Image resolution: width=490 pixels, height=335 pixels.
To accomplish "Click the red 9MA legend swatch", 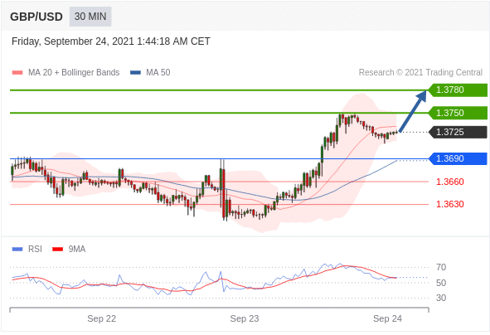I will point(57,249).
